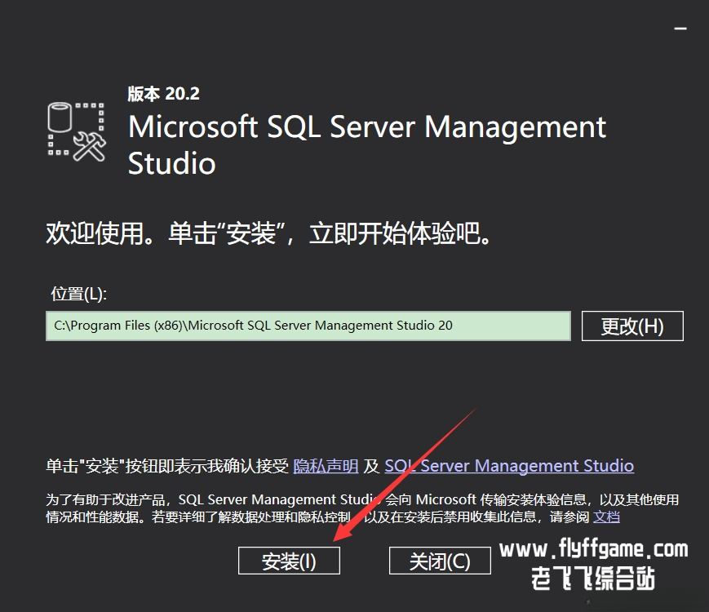Click the install location path field
709x612 pixels.
308,326
